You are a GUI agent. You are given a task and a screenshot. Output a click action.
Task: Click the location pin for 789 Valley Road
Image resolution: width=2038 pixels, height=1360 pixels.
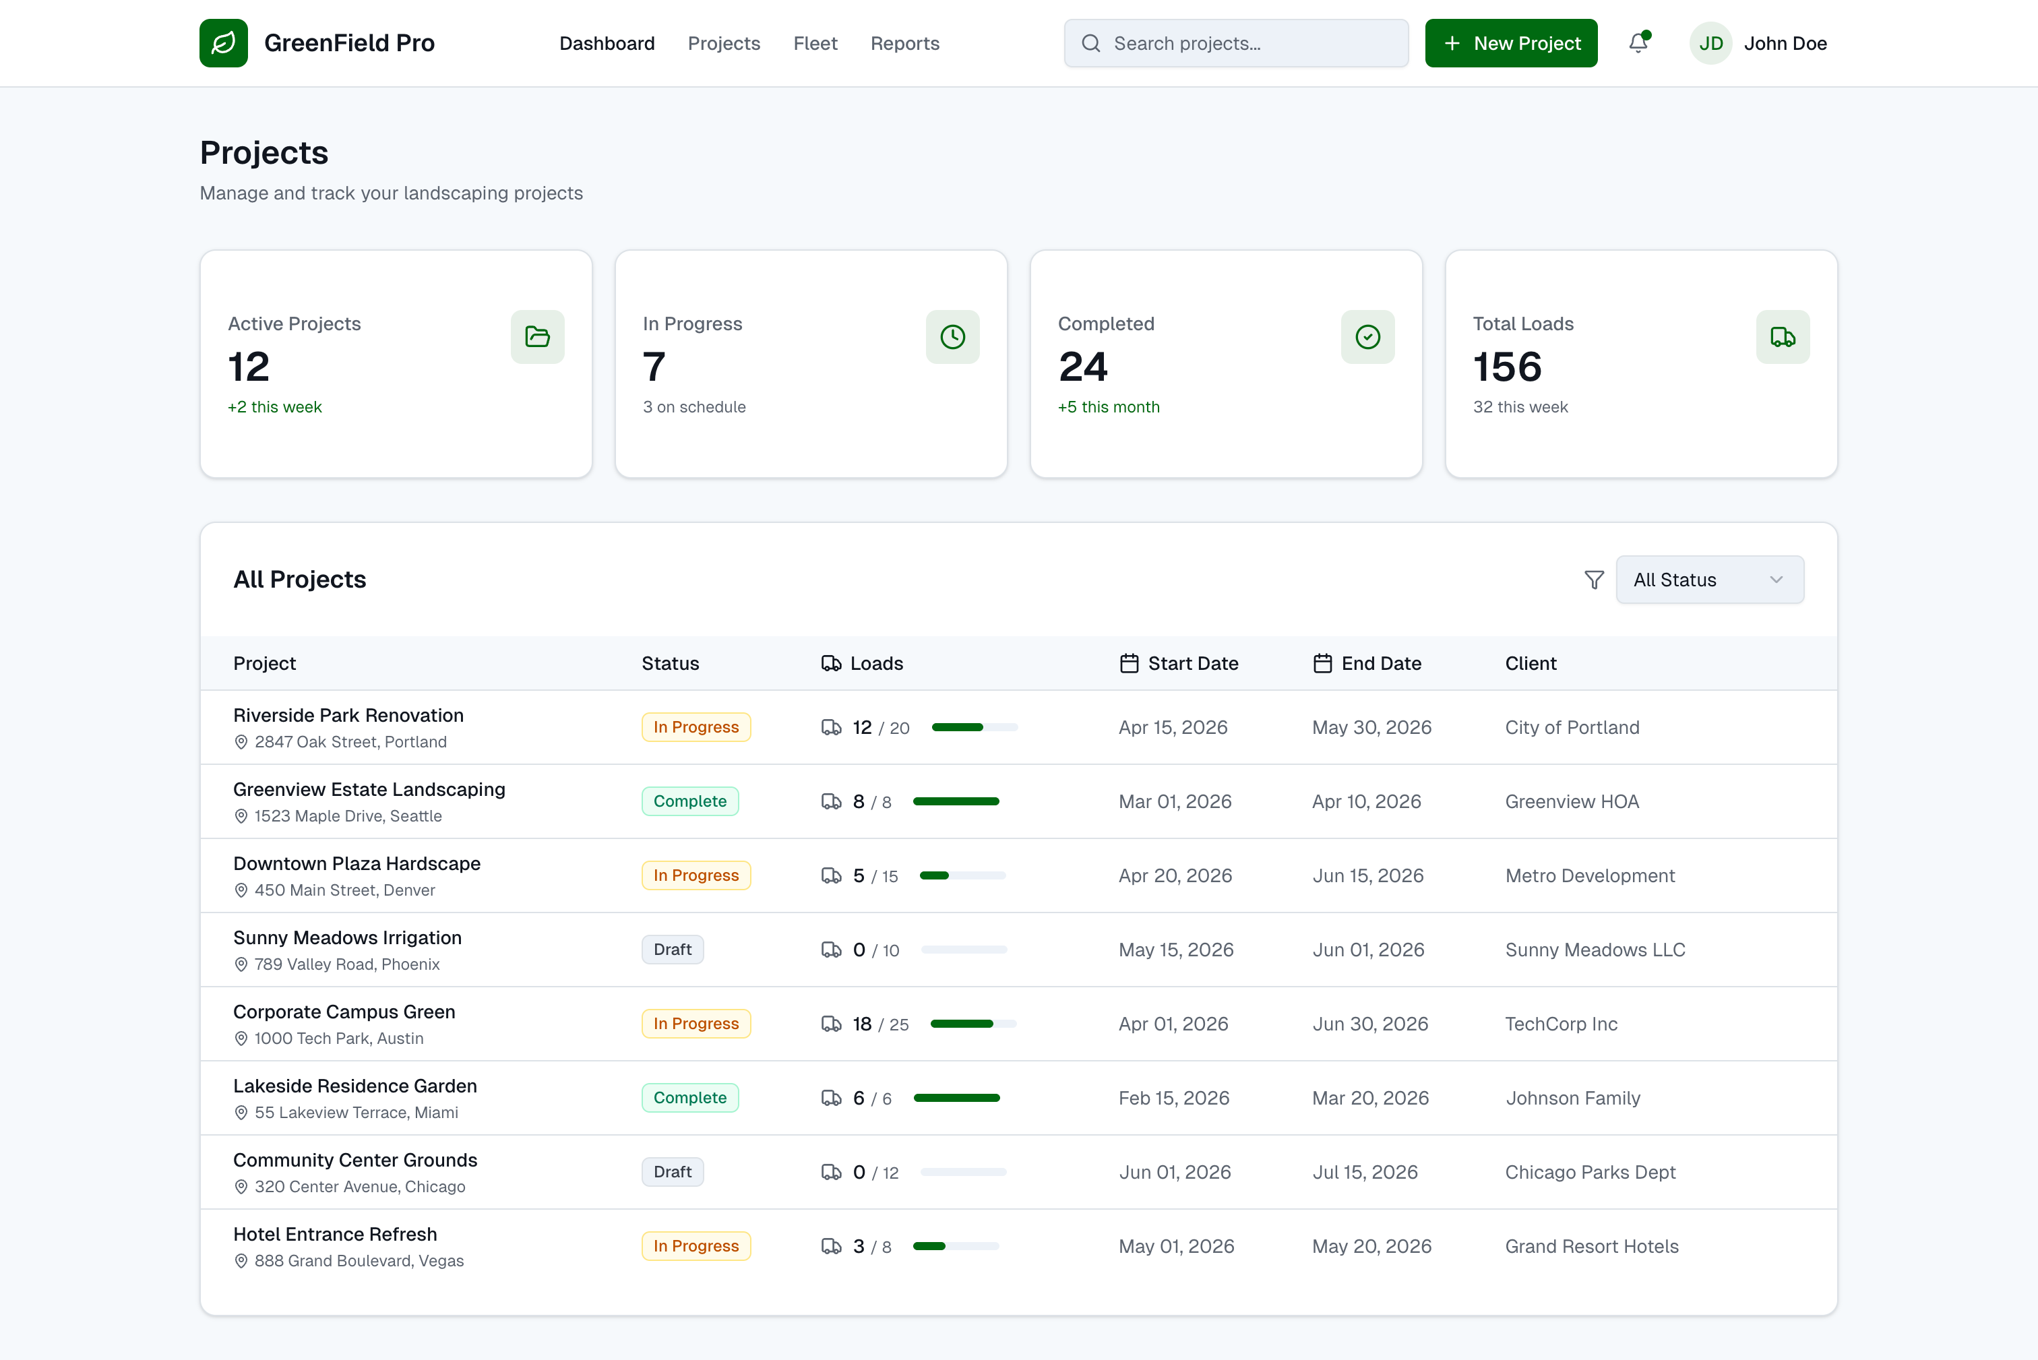click(x=241, y=964)
